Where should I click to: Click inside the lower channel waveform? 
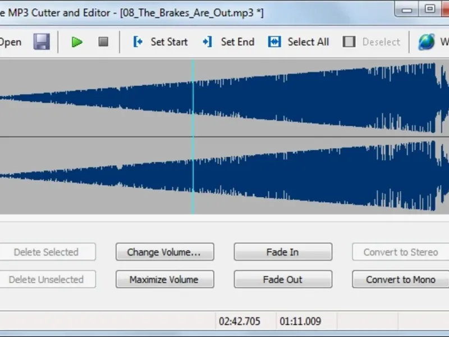point(224,176)
